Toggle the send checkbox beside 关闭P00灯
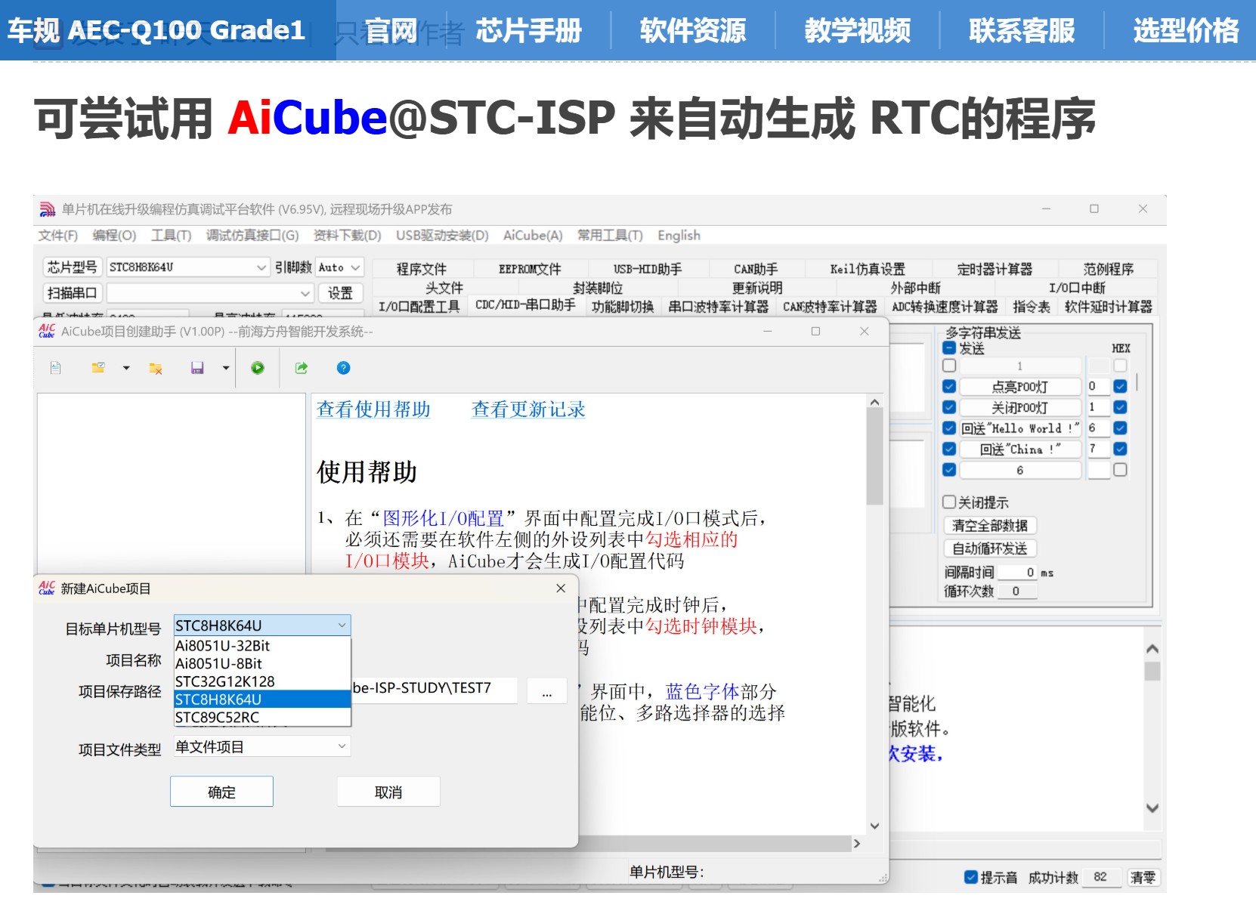The image size is (1256, 908). (x=950, y=407)
